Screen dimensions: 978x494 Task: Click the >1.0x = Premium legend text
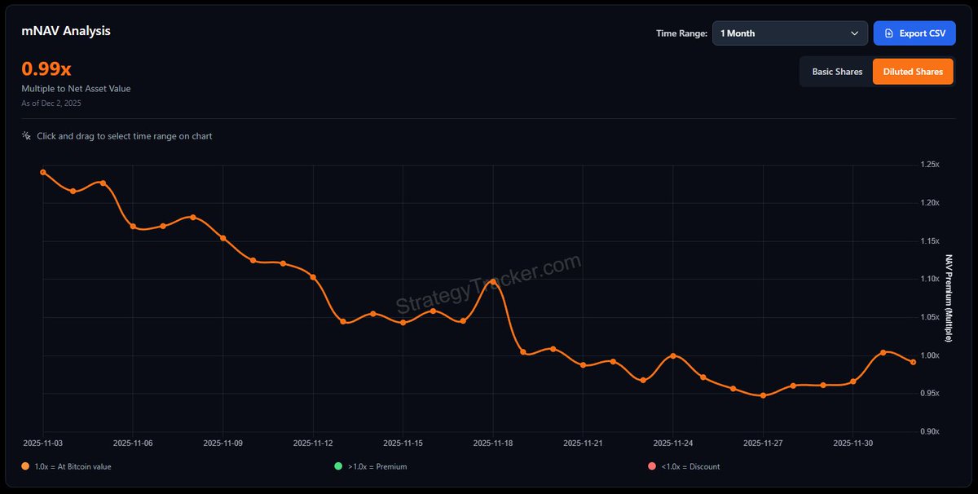pos(377,466)
